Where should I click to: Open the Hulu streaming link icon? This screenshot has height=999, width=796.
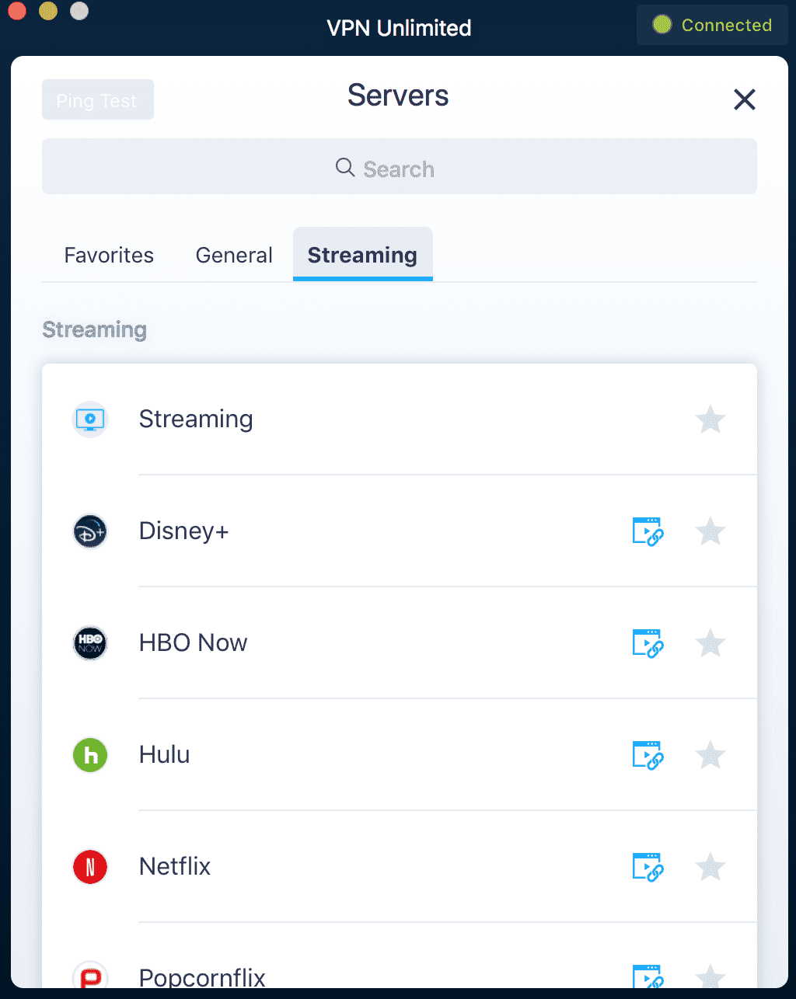point(648,755)
